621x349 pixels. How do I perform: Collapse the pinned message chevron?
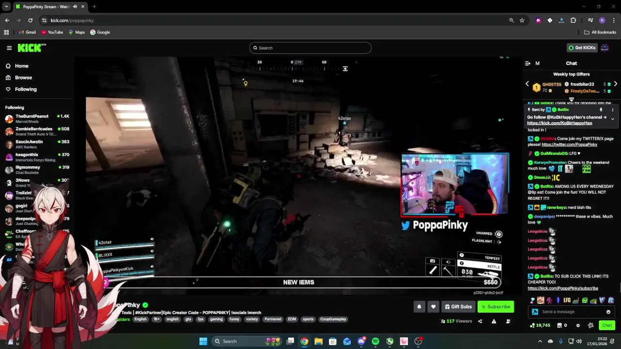click(612, 119)
